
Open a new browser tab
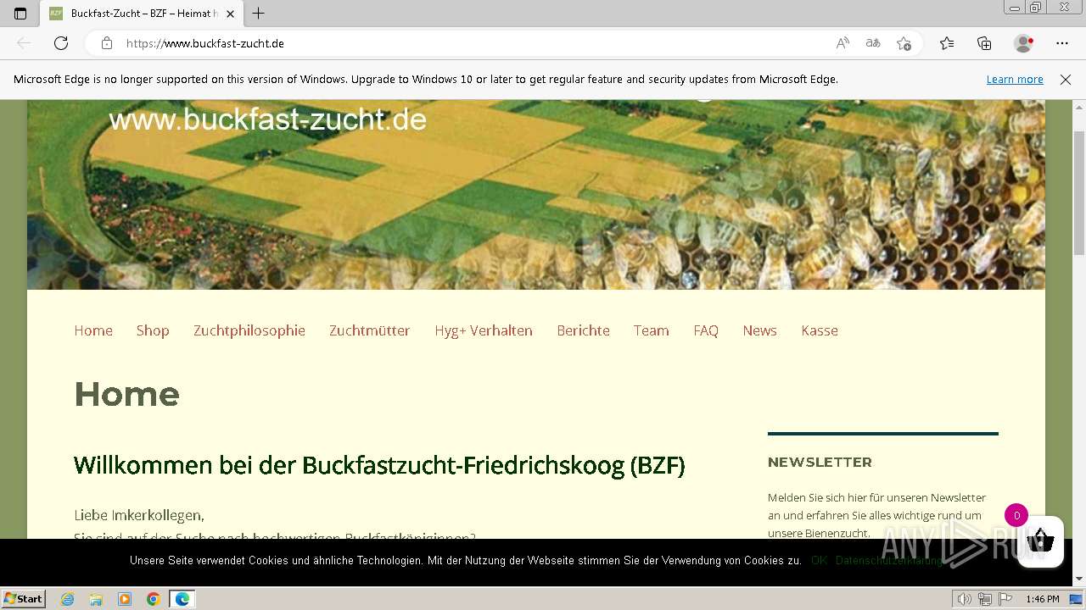click(x=259, y=14)
